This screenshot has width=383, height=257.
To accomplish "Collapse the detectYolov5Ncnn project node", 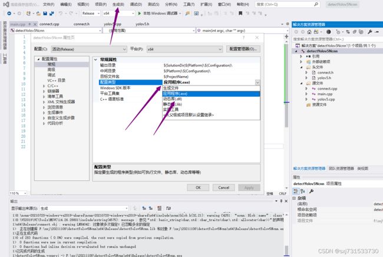I will tap(296, 51).
